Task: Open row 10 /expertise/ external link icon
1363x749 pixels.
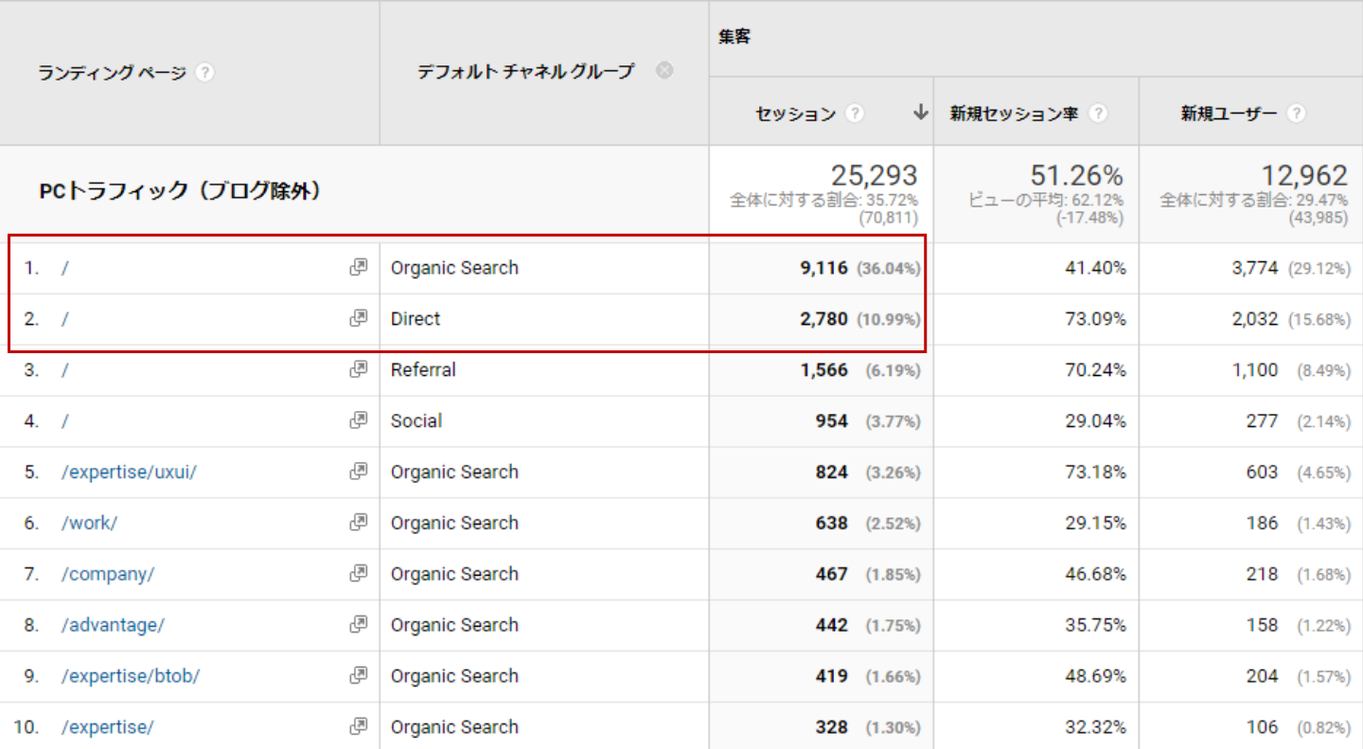Action: [358, 727]
